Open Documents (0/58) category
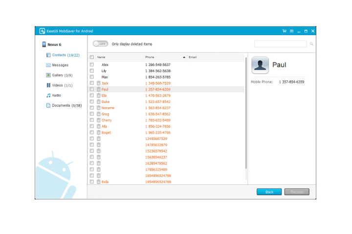352x234 pixels. coord(67,105)
